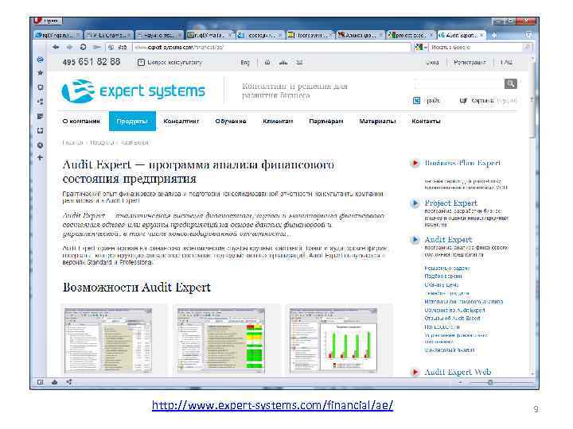Open the highlighted 'Продукты' menu item
Image resolution: width=573 pixels, height=429 pixels.
[x=132, y=121]
